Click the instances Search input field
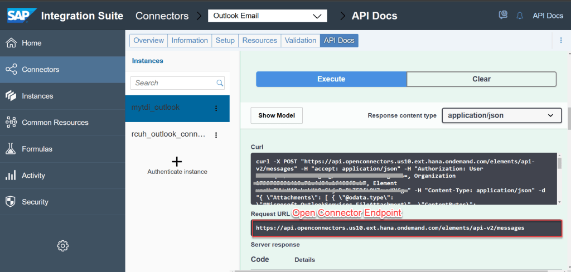The image size is (571, 272). point(174,83)
